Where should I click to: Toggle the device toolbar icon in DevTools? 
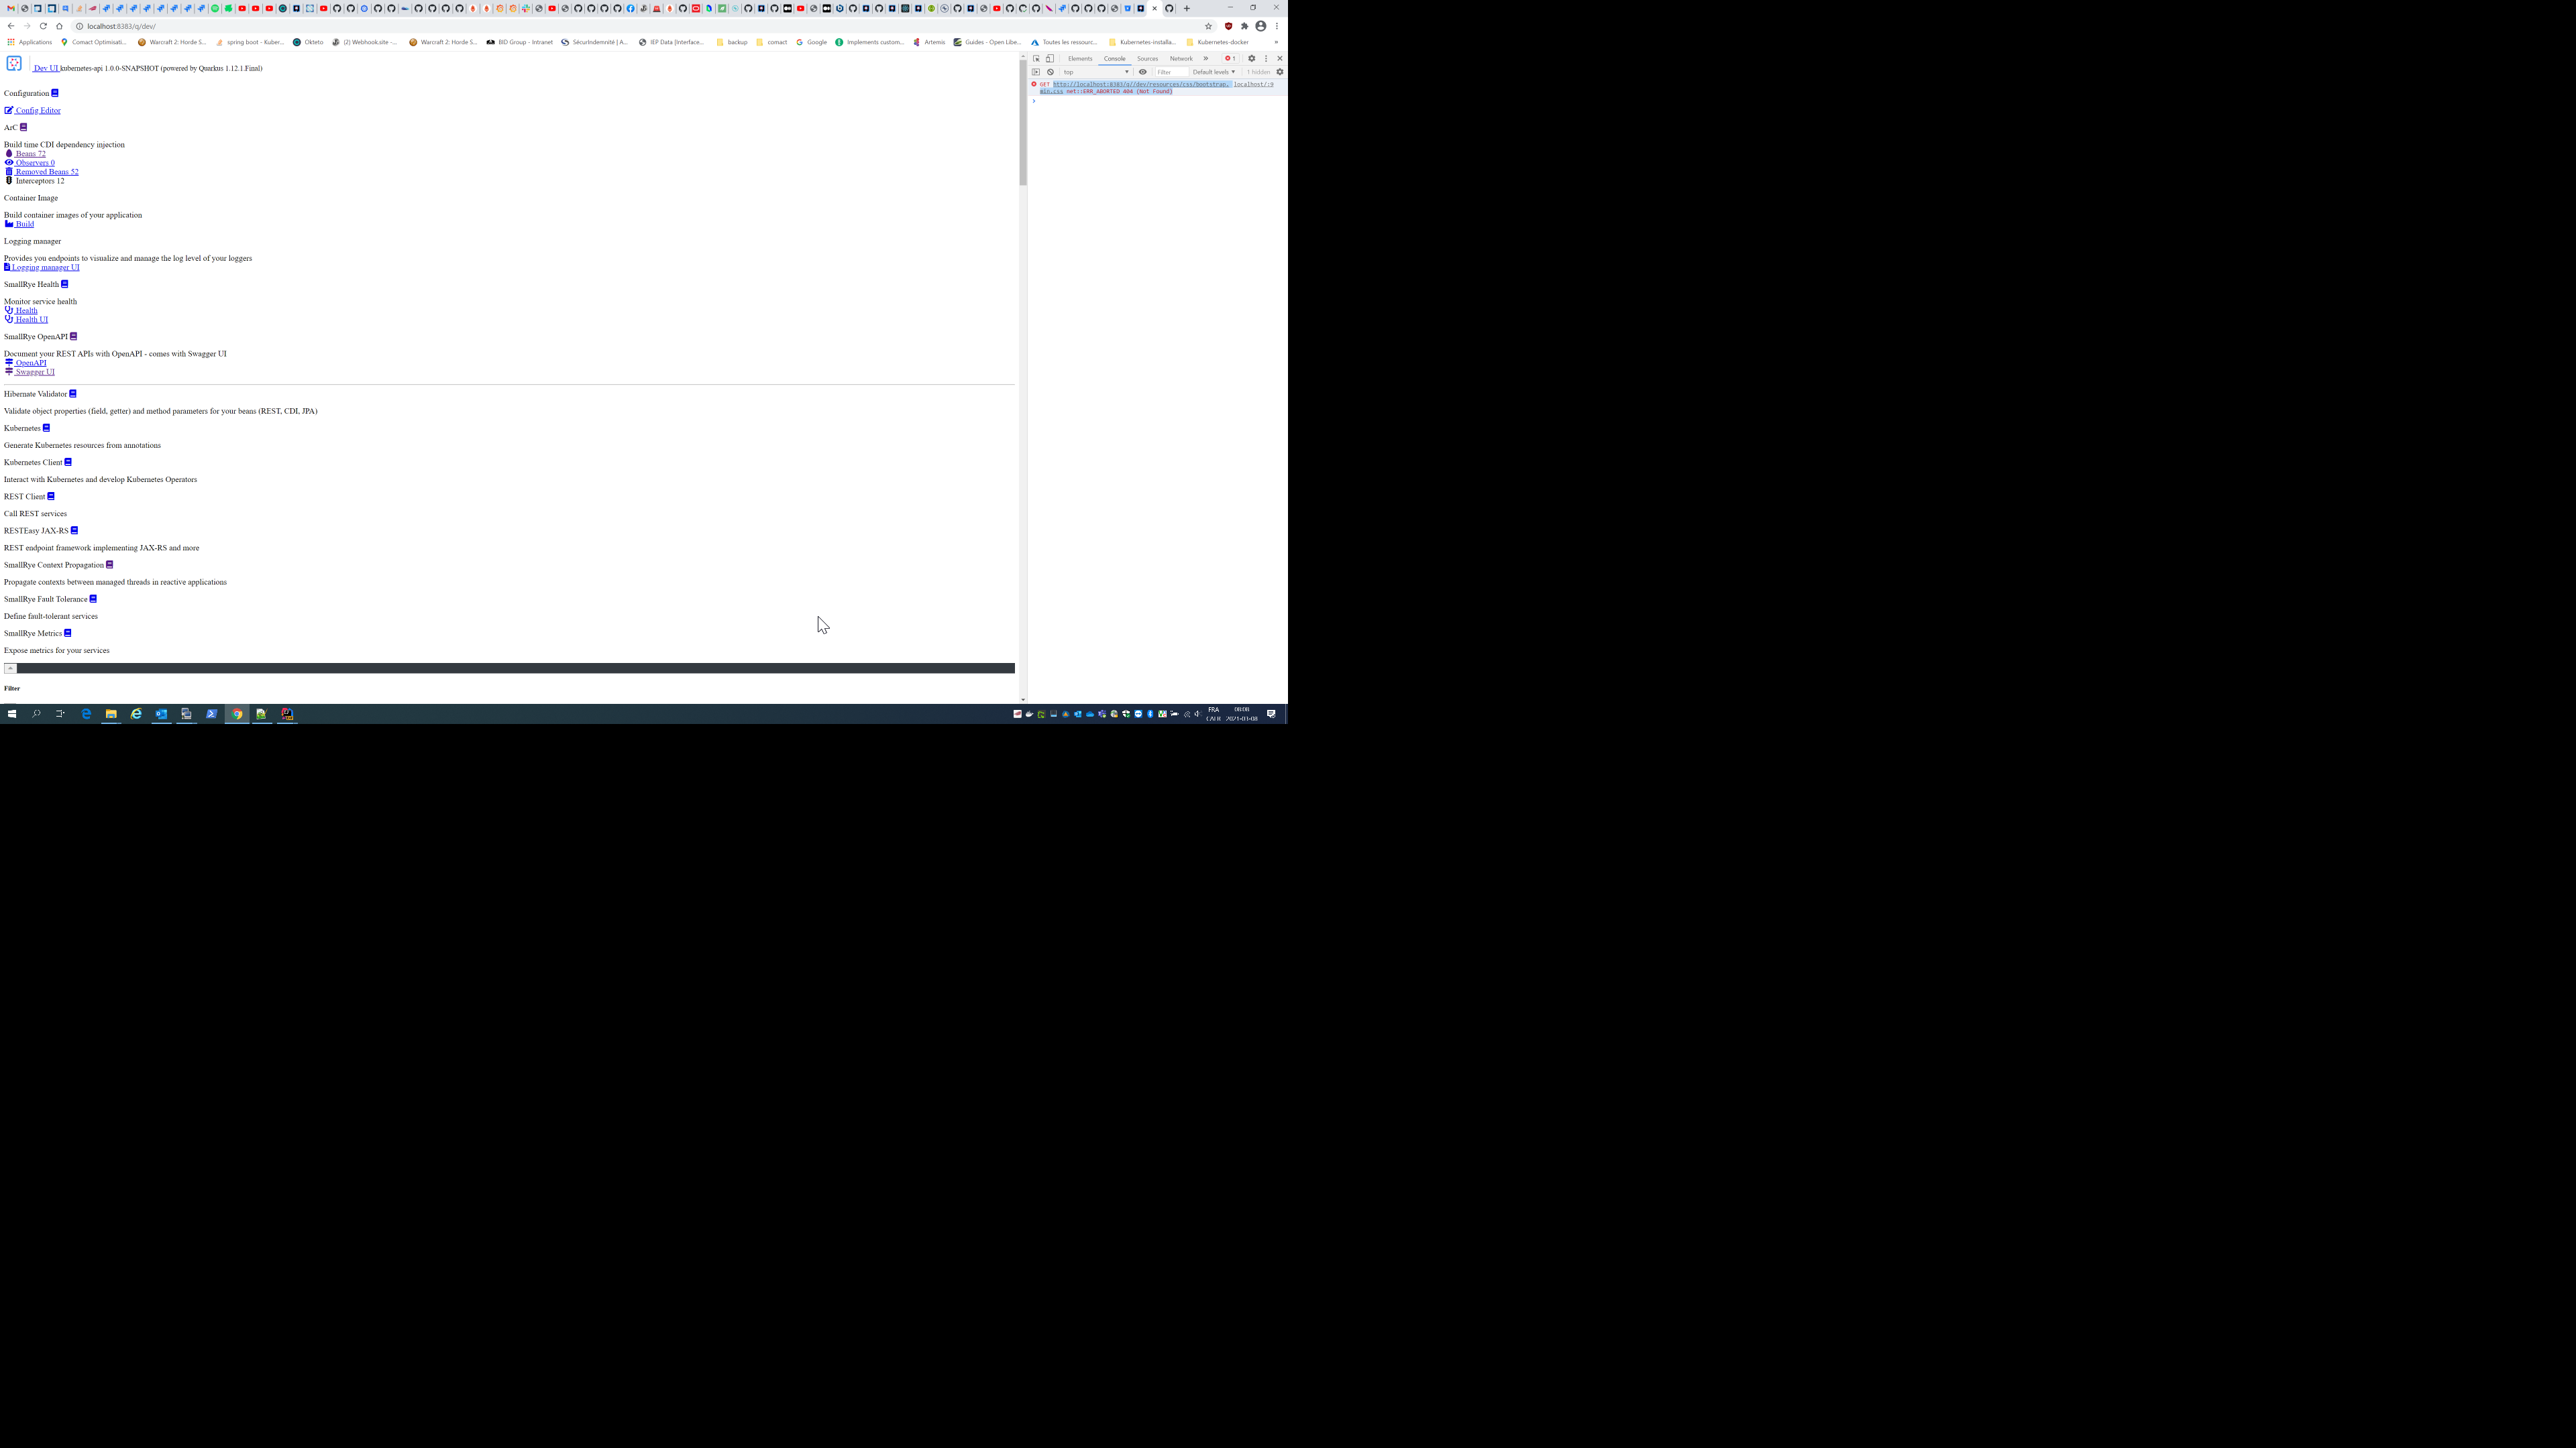1050,58
